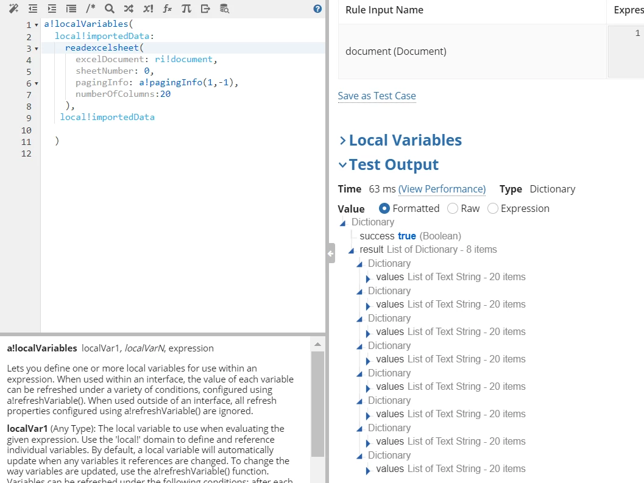The width and height of the screenshot is (644, 483).
Task: Click the result List of Dictionary - 8 items text
Action: tap(428, 249)
